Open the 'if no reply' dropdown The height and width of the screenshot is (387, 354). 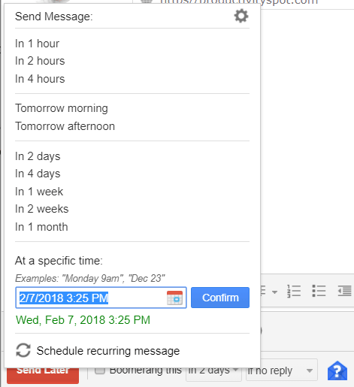point(282,370)
